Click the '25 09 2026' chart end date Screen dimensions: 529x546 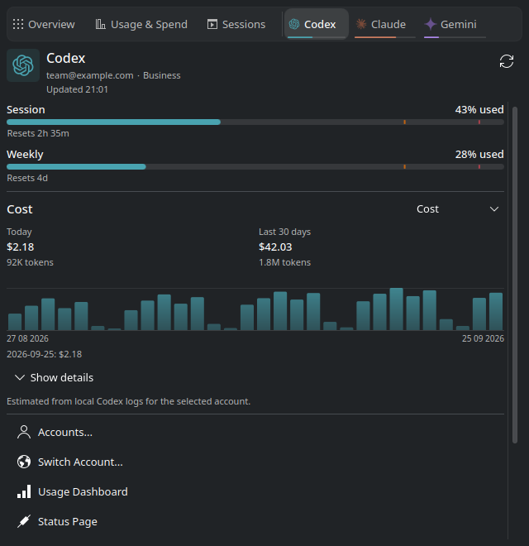[x=483, y=338]
